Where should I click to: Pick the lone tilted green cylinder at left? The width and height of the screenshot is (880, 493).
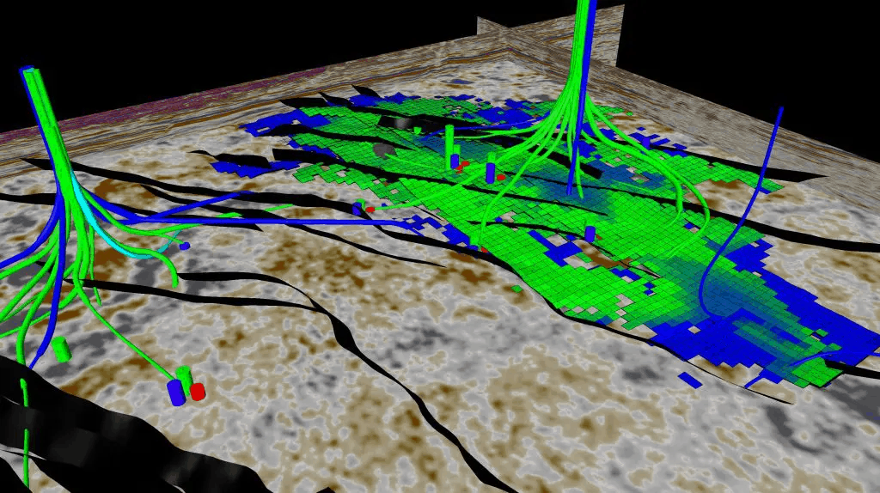point(61,348)
